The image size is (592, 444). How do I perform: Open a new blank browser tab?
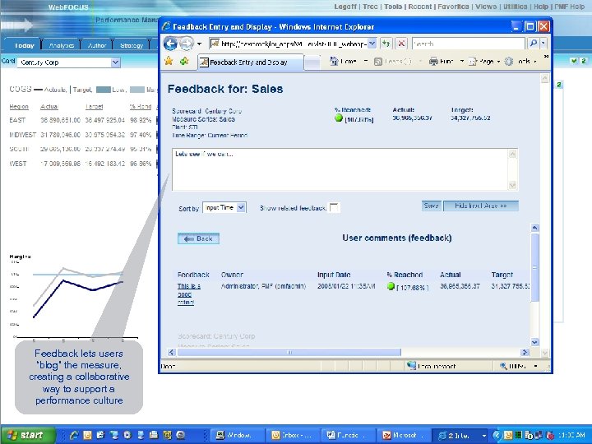coord(312,62)
